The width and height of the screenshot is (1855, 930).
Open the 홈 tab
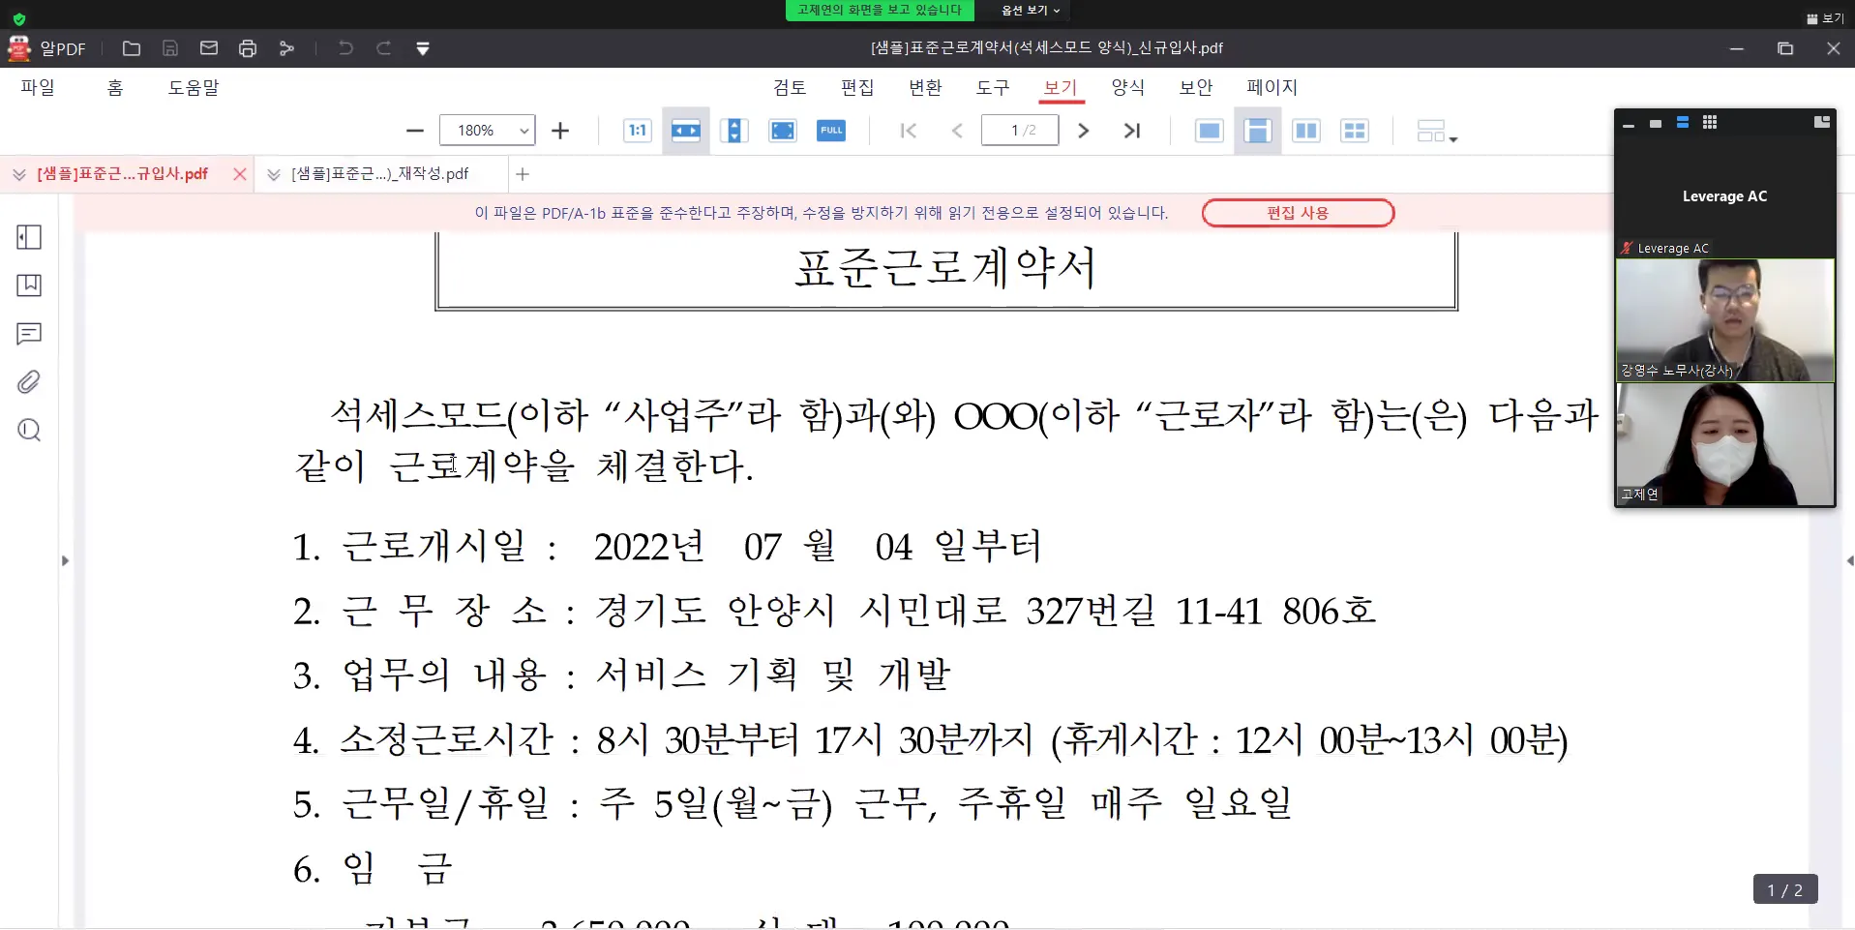[x=115, y=87]
